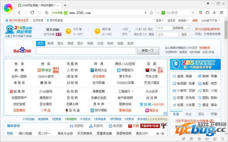Select the 地图 search tab
This screenshot has width=228, height=142.
pyautogui.click(x=120, y=43)
